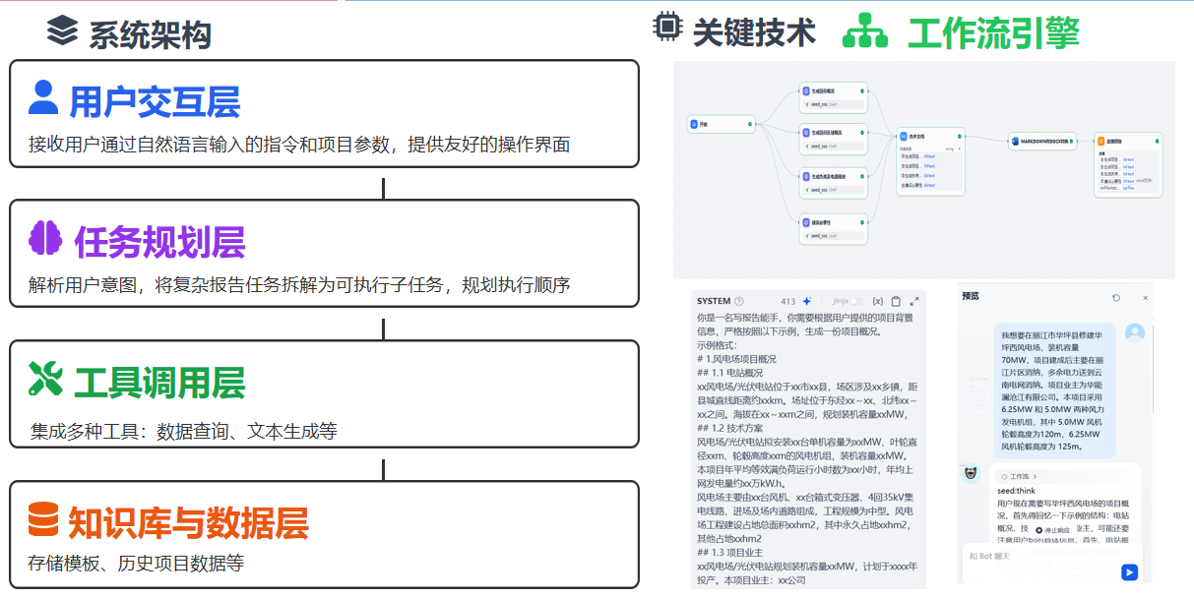The image size is (1194, 598).
Task: Click the blue send button in the chat box
Action: 1130,572
